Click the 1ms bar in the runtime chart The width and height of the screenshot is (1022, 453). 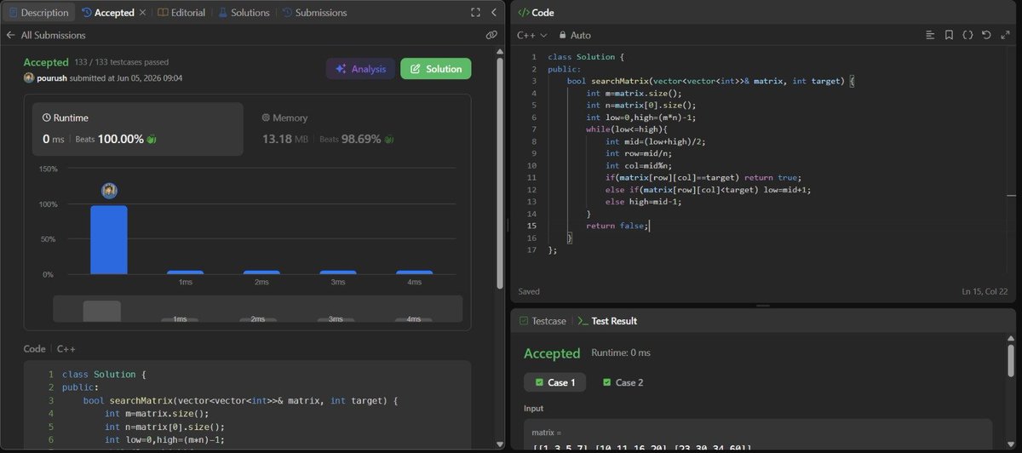point(185,272)
